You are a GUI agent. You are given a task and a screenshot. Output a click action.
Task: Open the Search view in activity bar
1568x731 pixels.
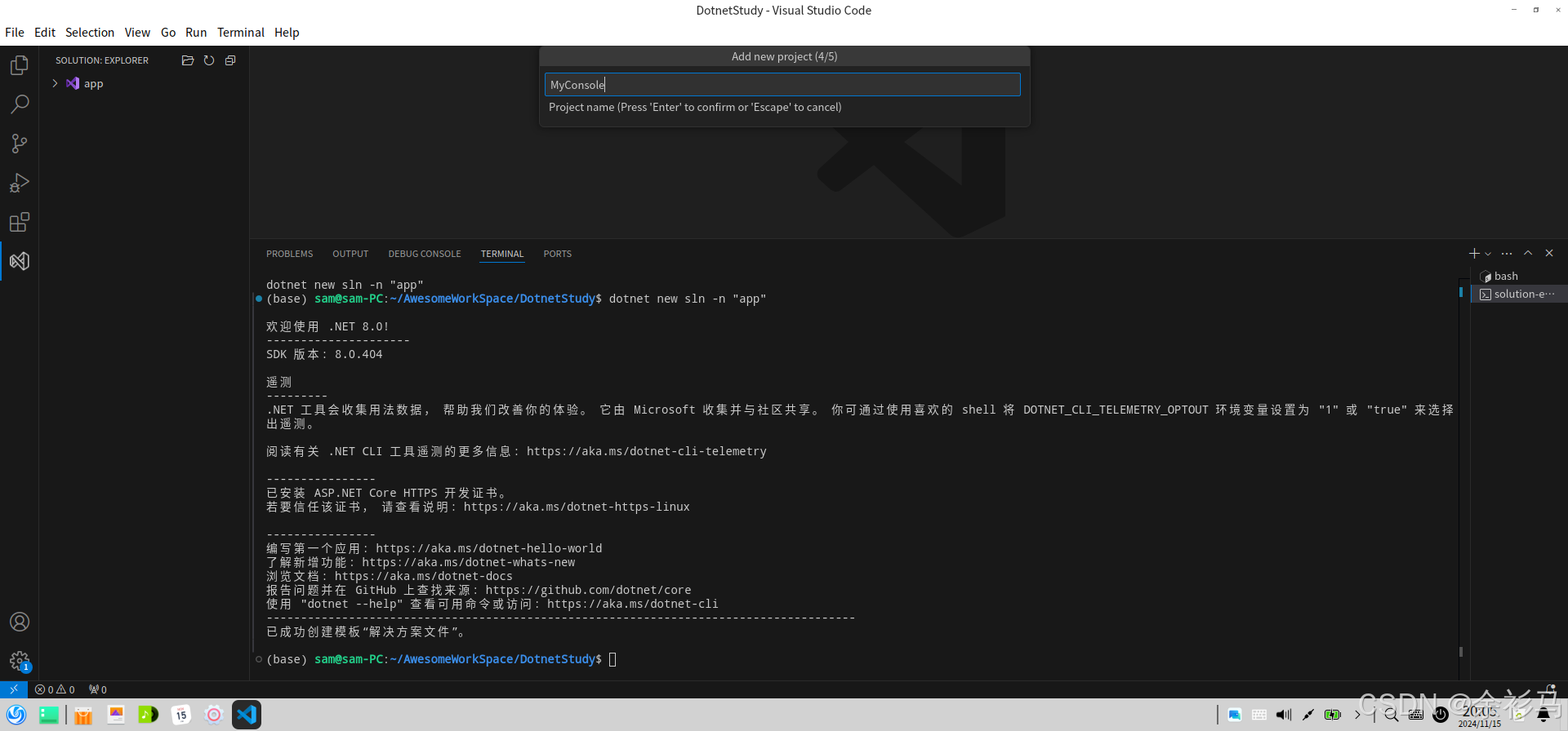point(20,104)
